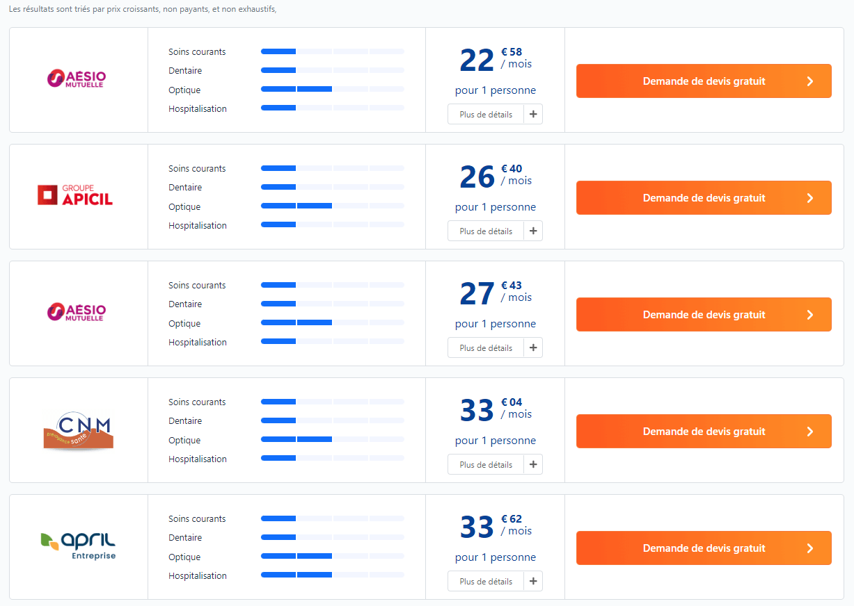
Task: Click AÉSIO Mutuelle logo on the 27€43 offer
Action: click(x=77, y=312)
